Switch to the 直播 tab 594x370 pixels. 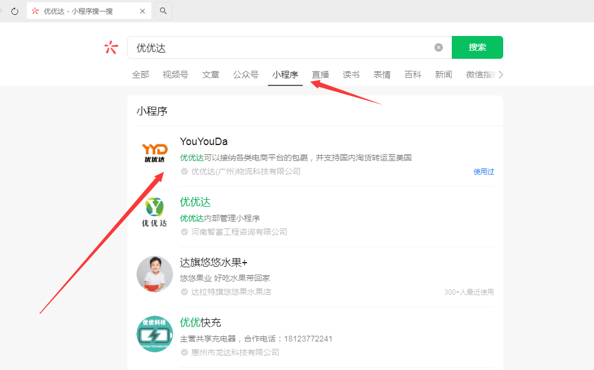tap(320, 75)
